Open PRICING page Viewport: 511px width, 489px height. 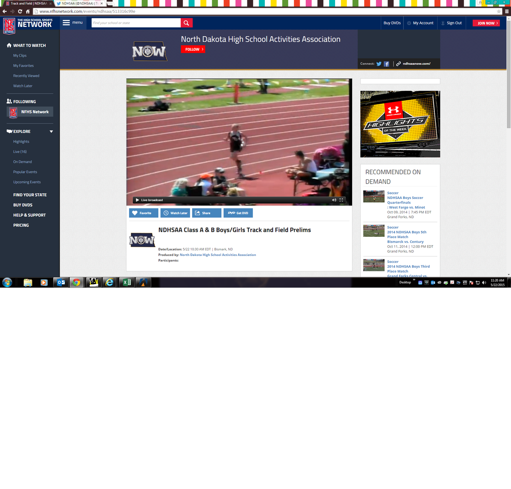[x=21, y=225]
